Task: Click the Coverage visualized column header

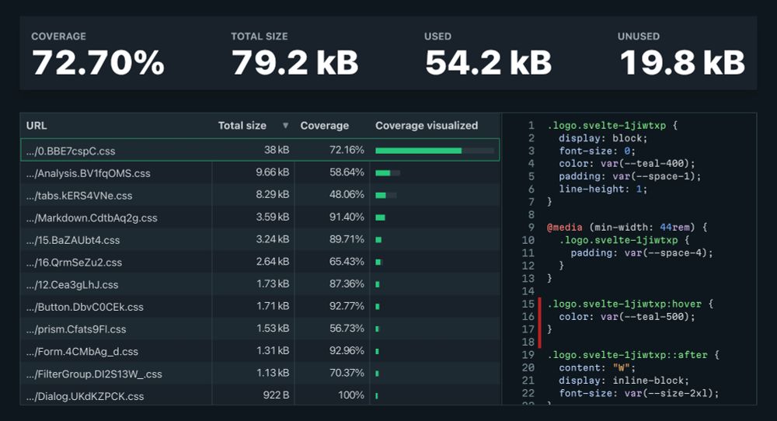Action: [x=427, y=126]
